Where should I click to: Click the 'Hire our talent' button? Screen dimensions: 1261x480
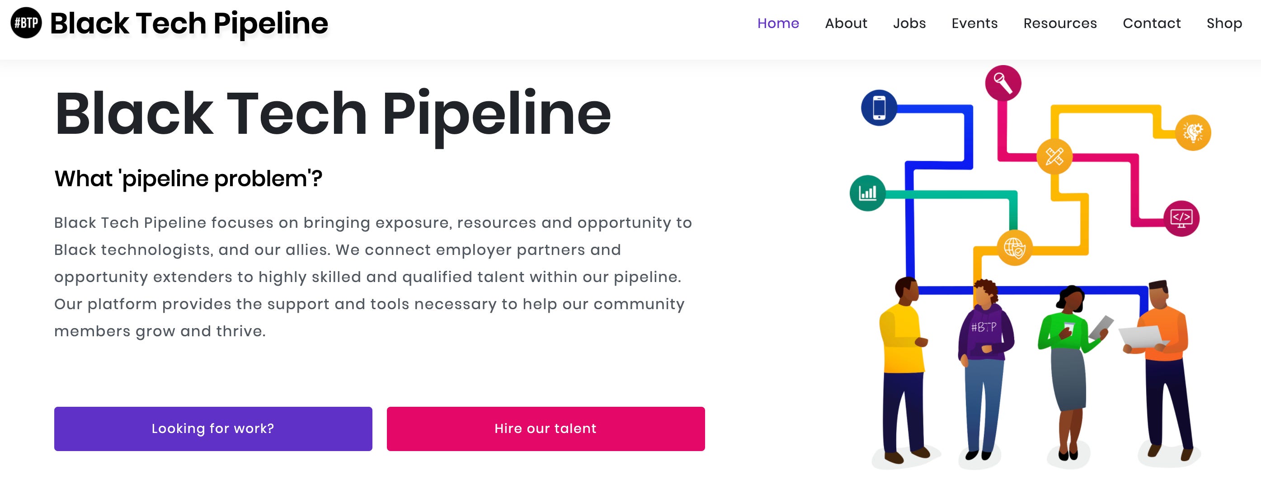tap(546, 428)
